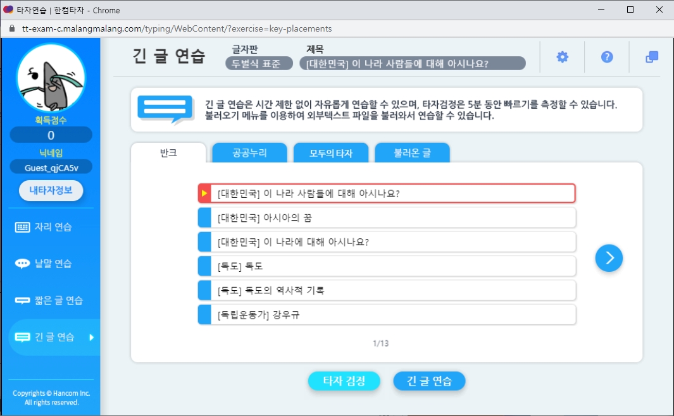This screenshot has width=674, height=416.
Task: Select the [독도] 독도 exercise entry
Action: pos(387,266)
